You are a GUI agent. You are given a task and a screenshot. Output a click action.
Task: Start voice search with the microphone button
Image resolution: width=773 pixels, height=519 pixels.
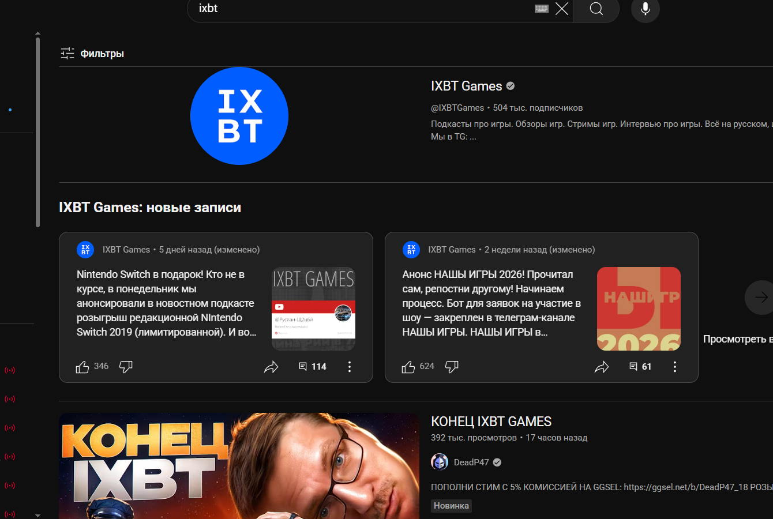click(x=646, y=9)
